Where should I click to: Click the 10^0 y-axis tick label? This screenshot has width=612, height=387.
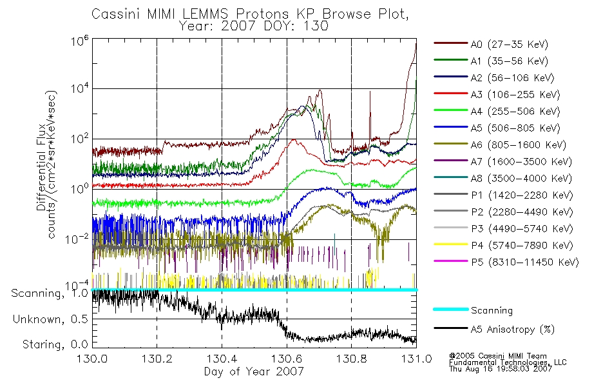(x=80, y=189)
